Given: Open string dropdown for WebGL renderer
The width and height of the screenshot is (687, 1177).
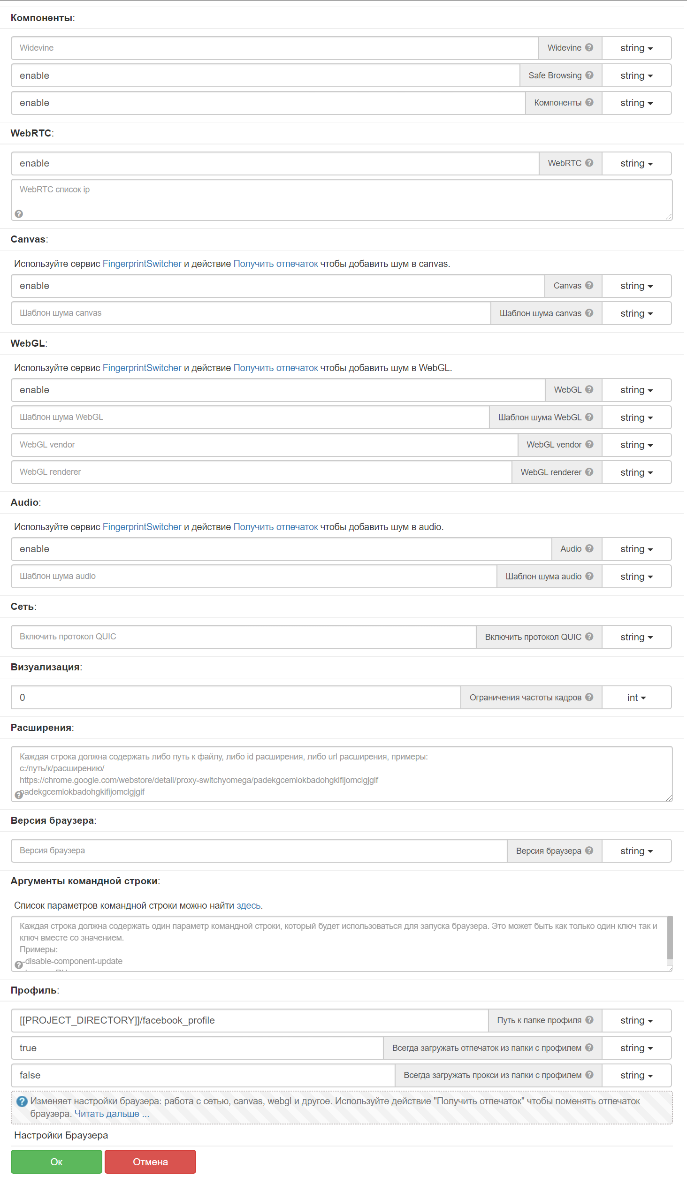Looking at the screenshot, I should tap(636, 473).
